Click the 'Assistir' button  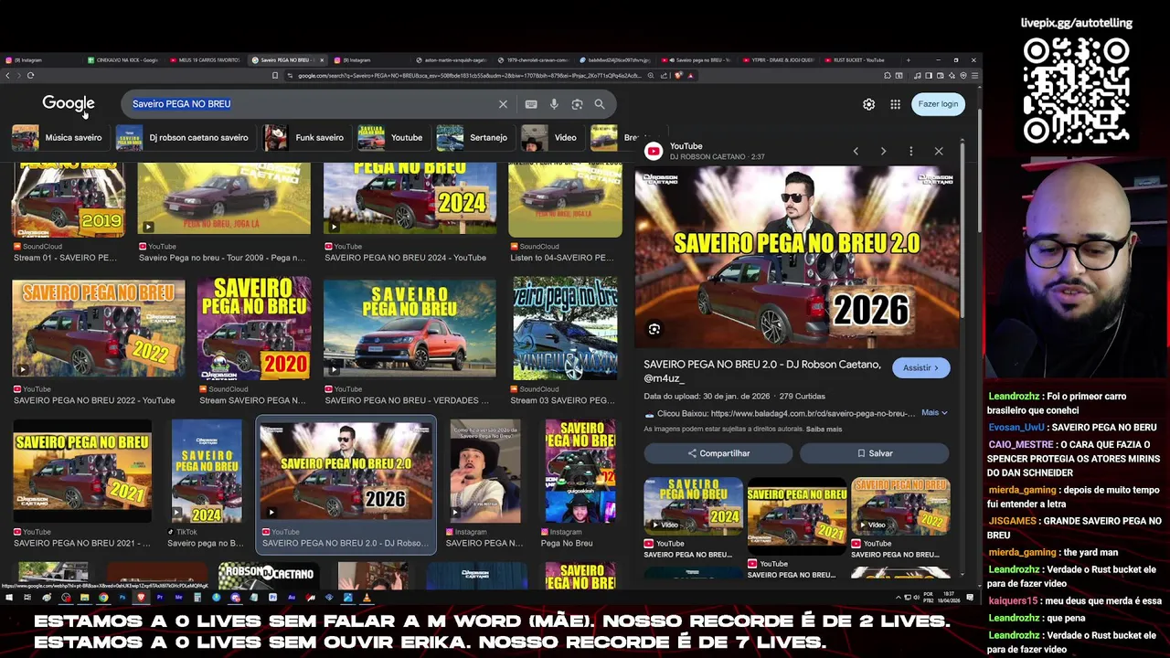point(921,368)
